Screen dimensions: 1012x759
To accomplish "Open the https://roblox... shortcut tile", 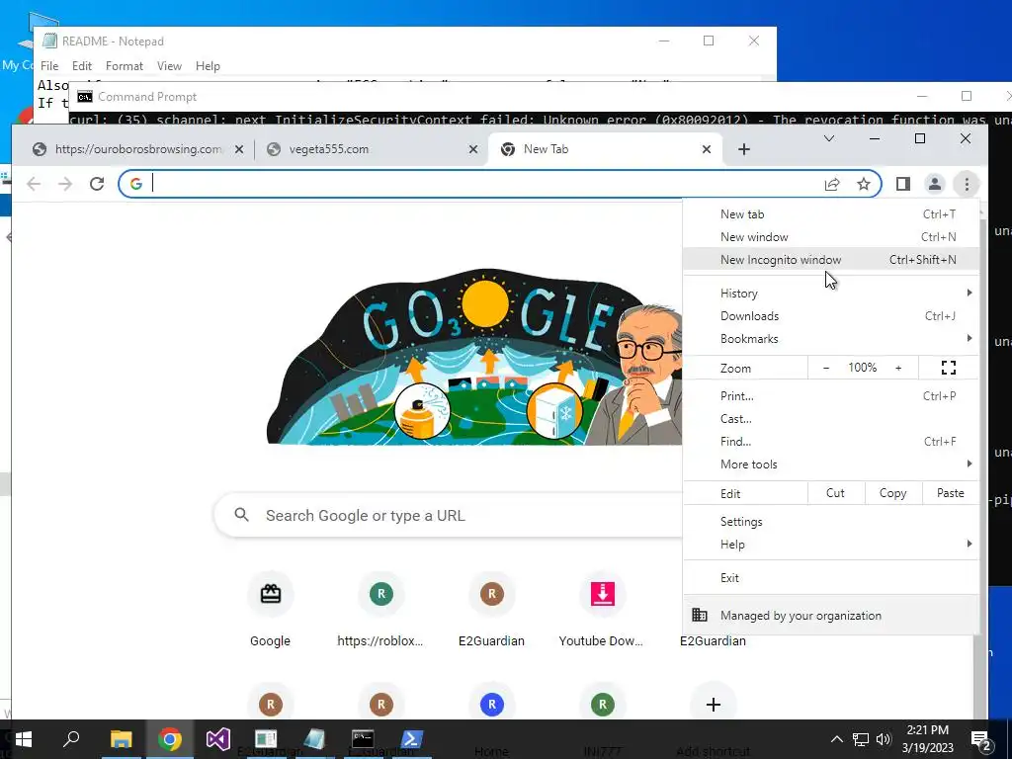I will [x=380, y=610].
